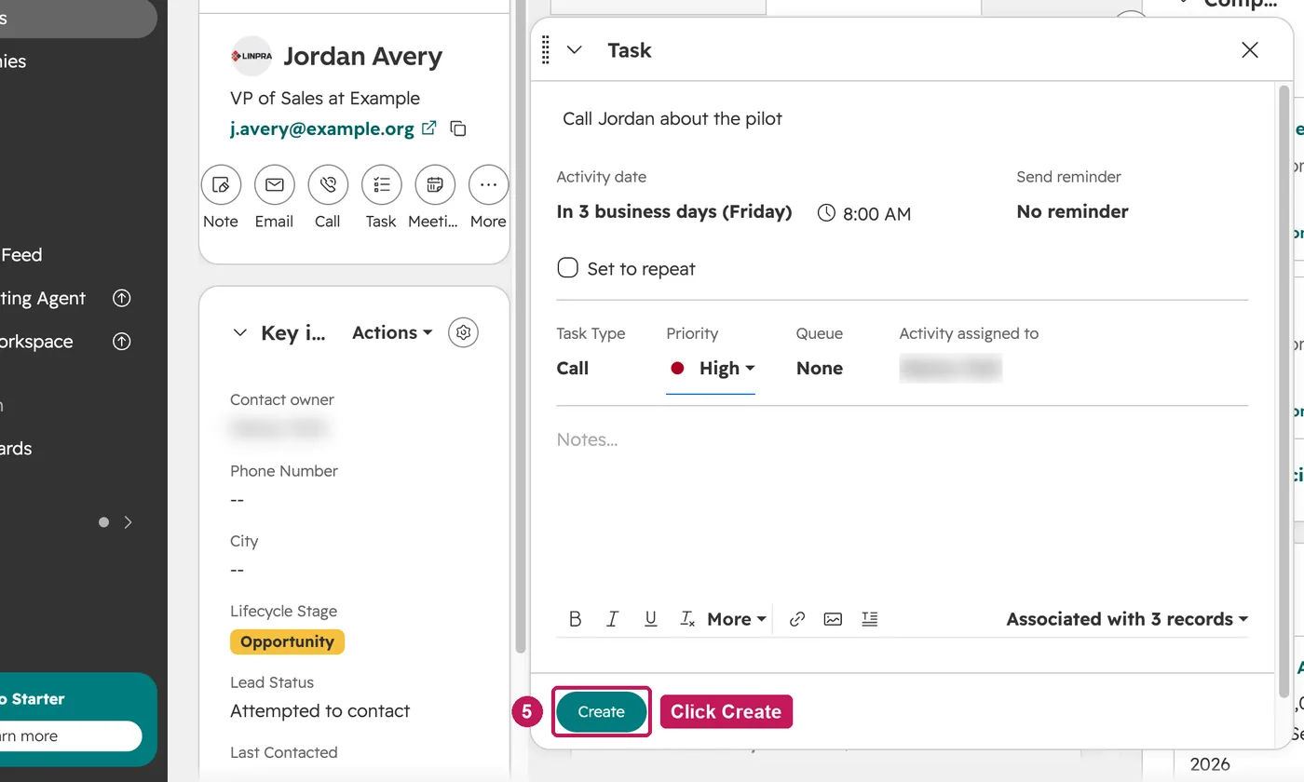
Task: Click the drag handle on the Task window
Action: coord(546,50)
